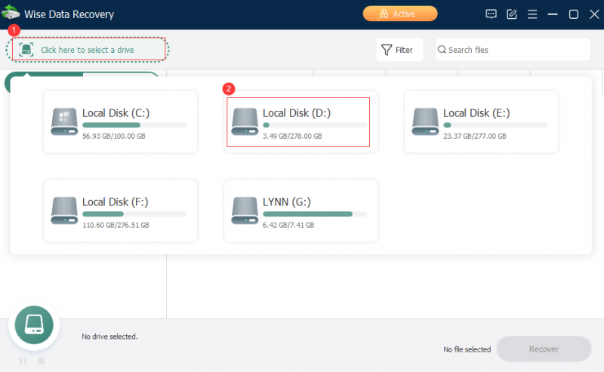Pause the scan with the pause control
The image size is (604, 372).
pos(23,361)
